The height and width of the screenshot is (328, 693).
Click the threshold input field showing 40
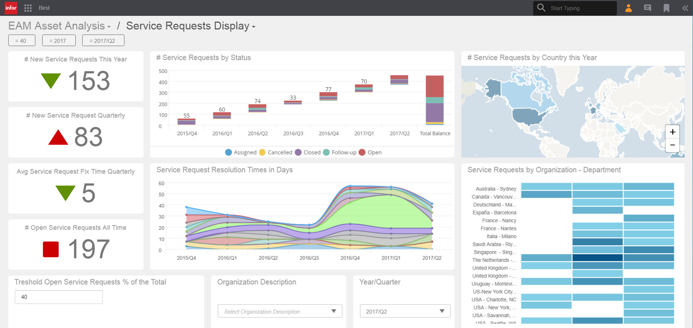(59, 297)
